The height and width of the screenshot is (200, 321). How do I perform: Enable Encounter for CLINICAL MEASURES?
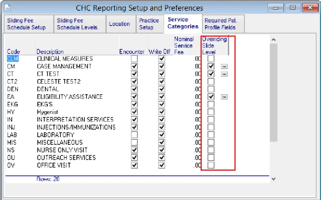pyautogui.click(x=134, y=59)
